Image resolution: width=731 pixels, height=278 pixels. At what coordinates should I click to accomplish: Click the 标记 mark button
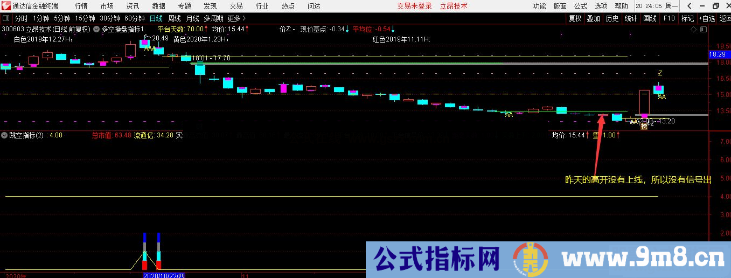point(687,18)
